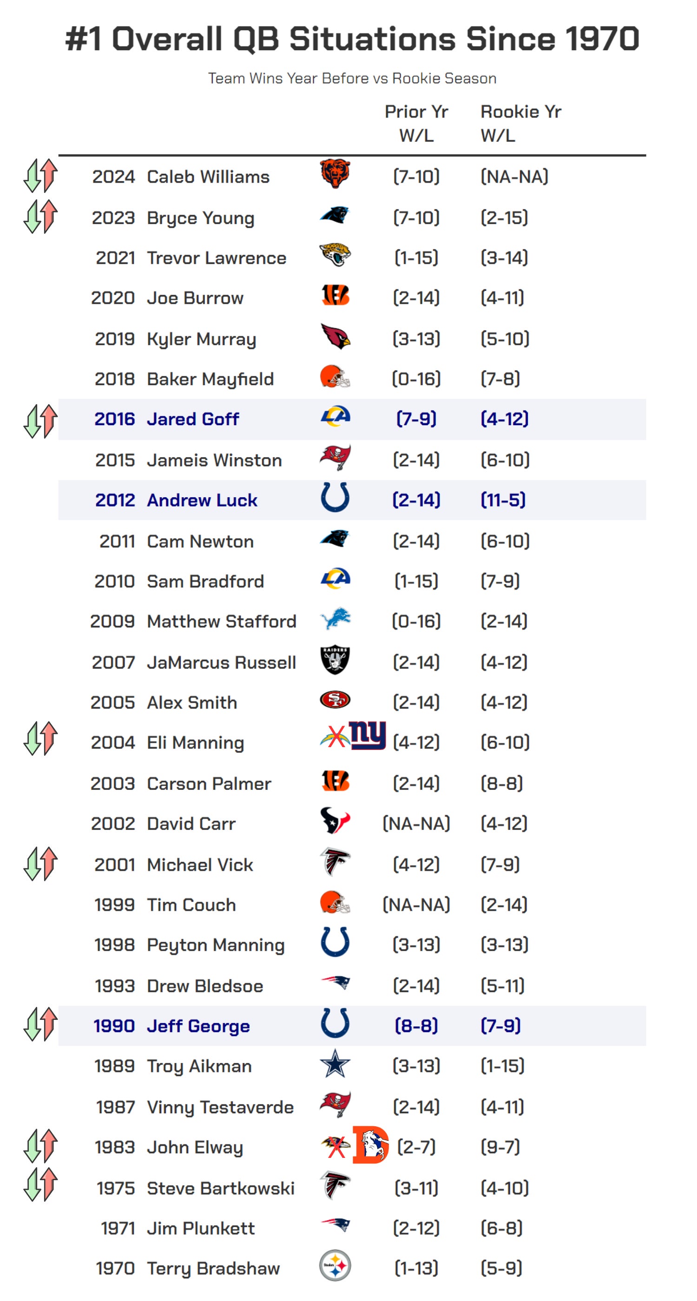Click the up/down arrows beside 2024 Caleb Williams
The image size is (697, 1301).
click(x=40, y=175)
